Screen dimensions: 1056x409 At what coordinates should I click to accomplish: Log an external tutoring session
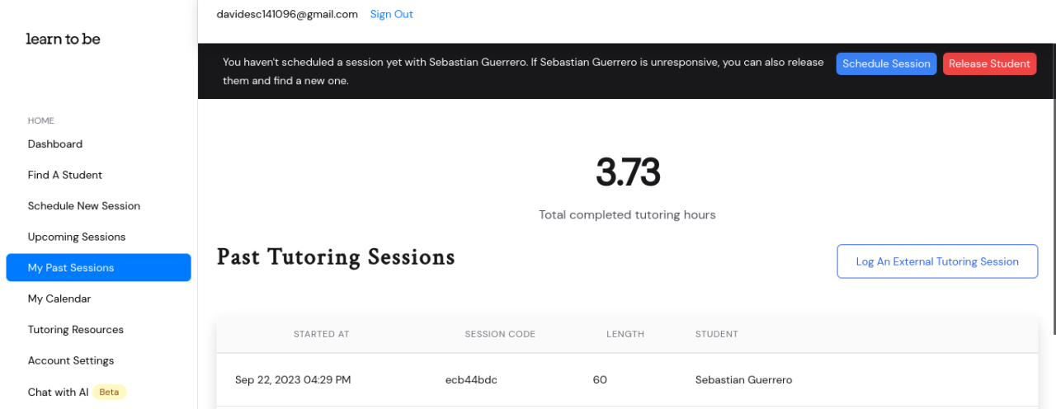pyautogui.click(x=937, y=261)
